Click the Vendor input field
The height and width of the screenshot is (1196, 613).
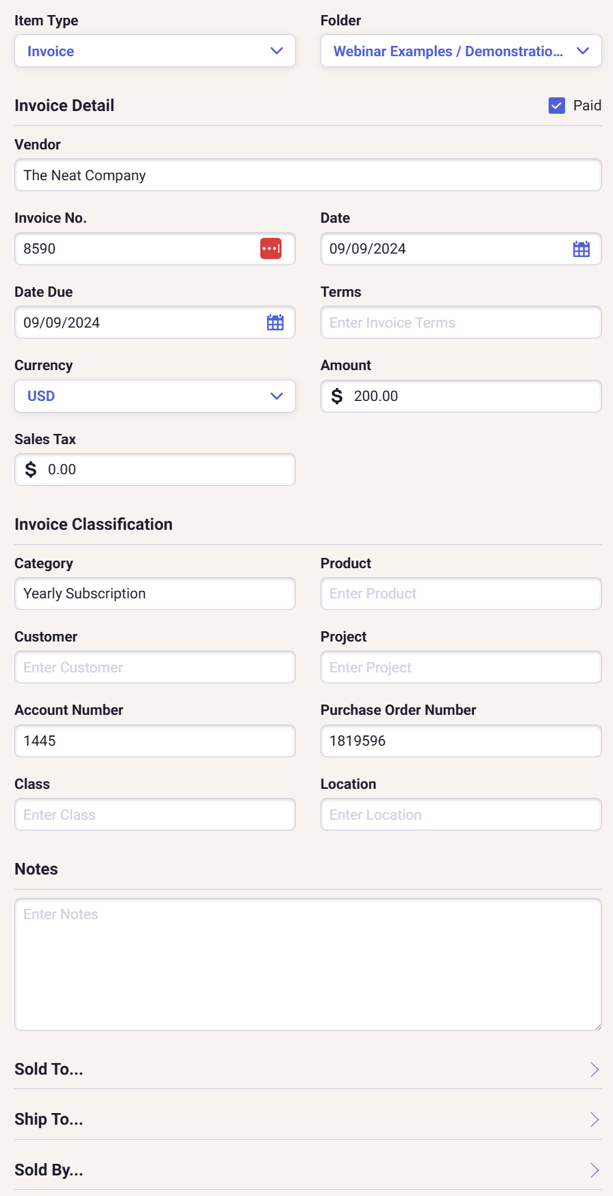click(x=308, y=175)
